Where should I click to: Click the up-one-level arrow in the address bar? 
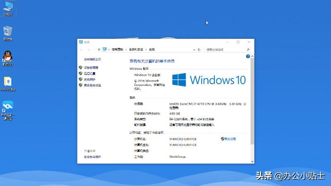coord(99,50)
